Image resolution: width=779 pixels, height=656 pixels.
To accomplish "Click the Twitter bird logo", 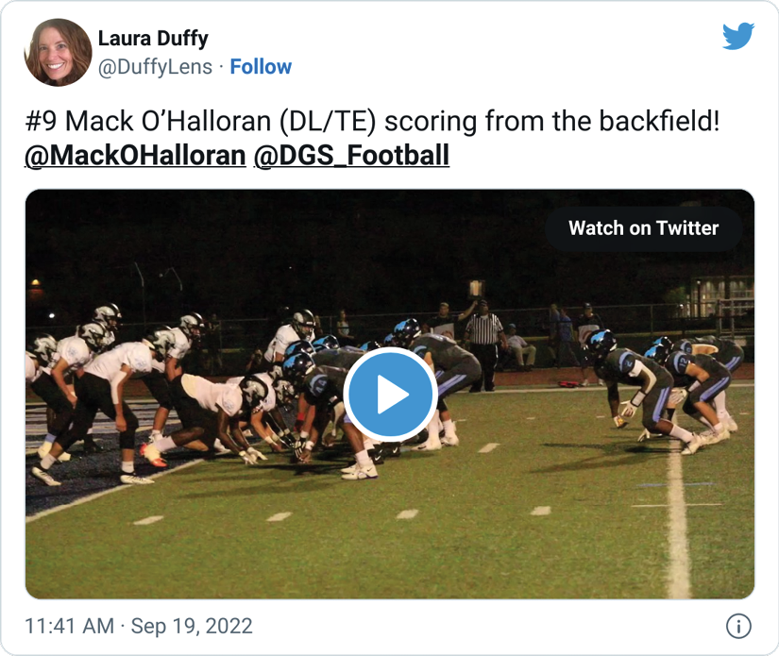I will 738,36.
